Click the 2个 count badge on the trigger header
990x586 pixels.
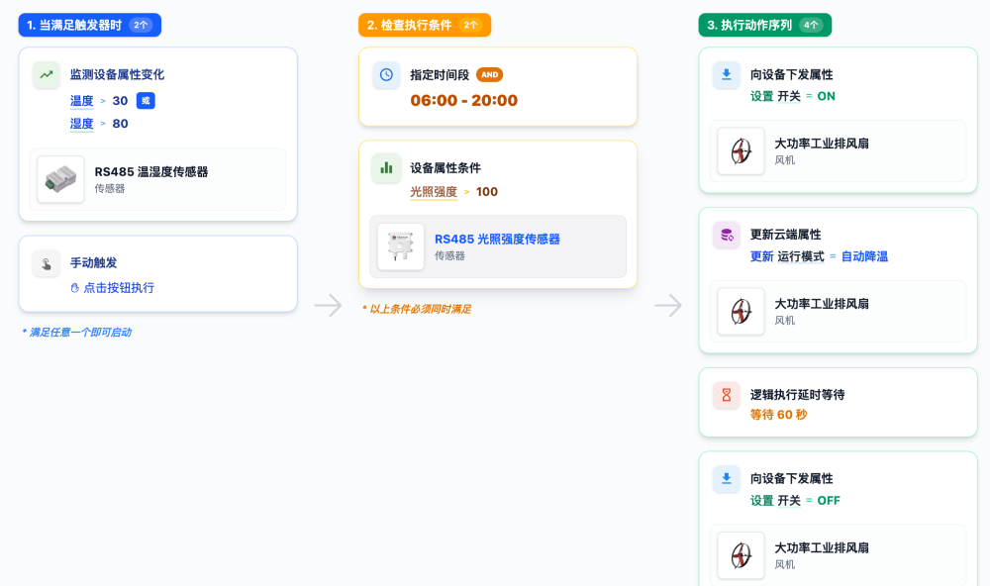(141, 25)
